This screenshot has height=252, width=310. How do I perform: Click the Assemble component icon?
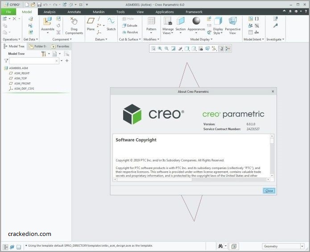coord(48,21)
